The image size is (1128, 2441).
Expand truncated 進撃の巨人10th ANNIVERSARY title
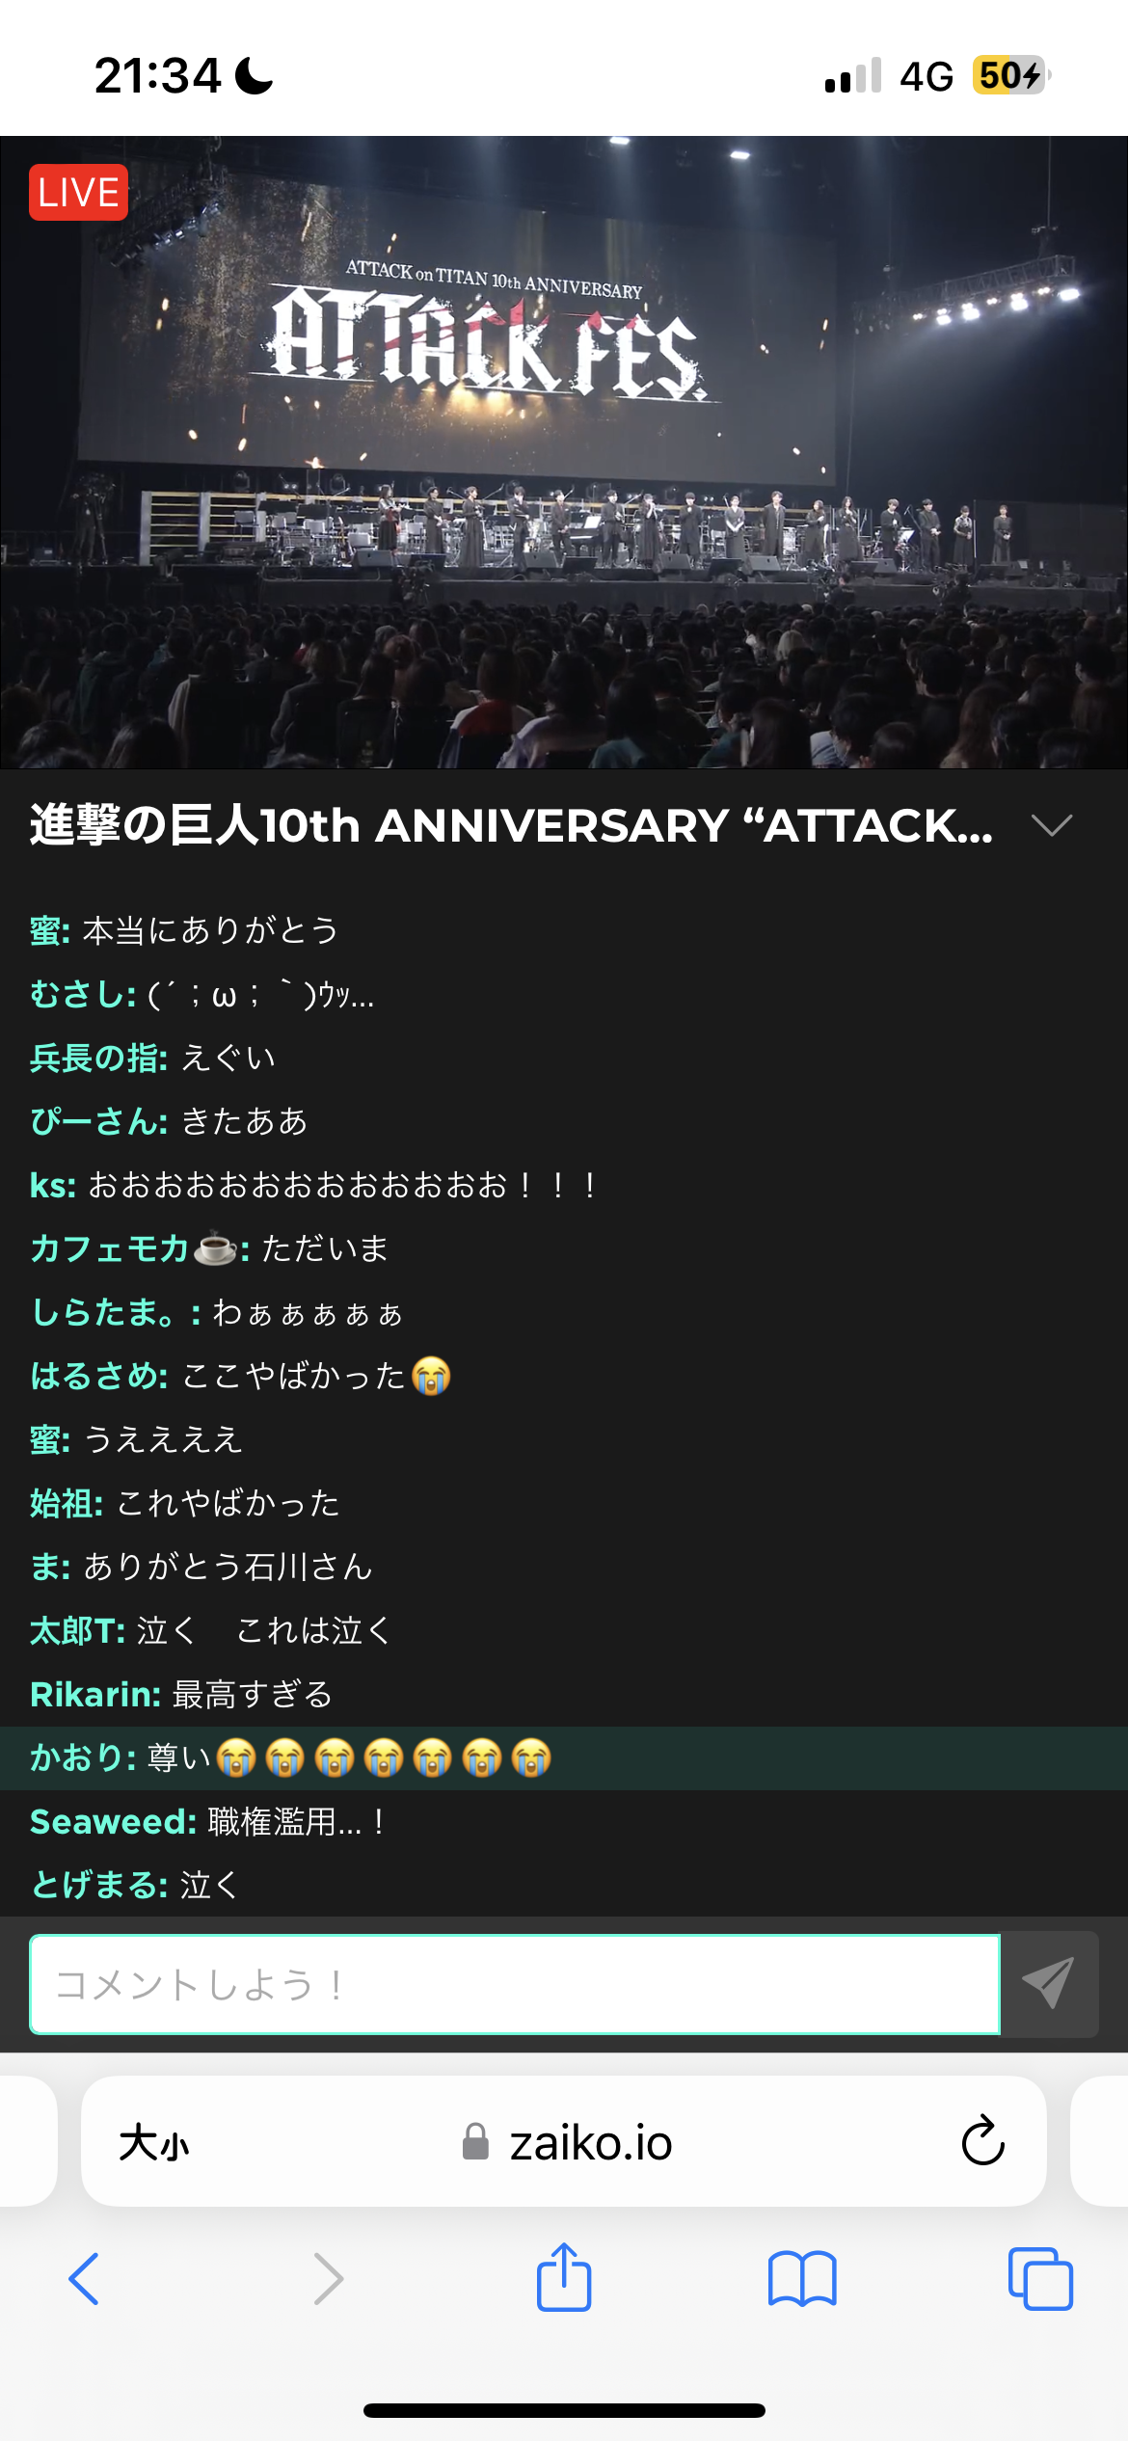coord(511,825)
